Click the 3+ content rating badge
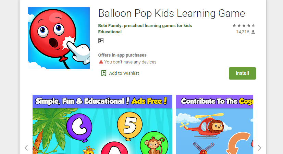 [x=101, y=41]
